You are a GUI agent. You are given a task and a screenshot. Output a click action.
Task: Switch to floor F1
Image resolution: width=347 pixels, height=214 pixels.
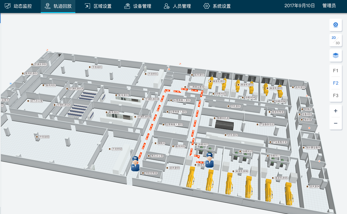coord(336,71)
